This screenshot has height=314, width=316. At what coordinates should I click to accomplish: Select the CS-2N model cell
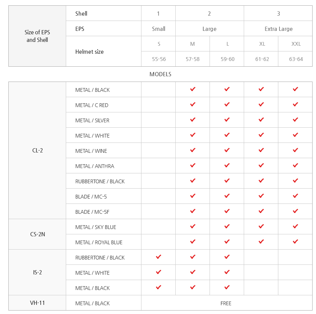(x=37, y=234)
